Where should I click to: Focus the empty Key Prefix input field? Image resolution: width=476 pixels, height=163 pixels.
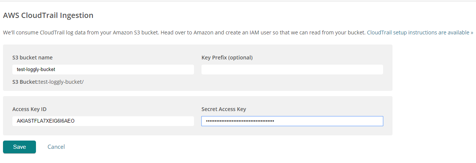(292, 70)
